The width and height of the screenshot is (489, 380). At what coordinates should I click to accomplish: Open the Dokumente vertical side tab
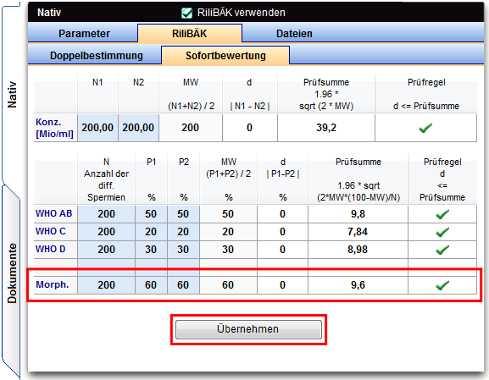pyautogui.click(x=12, y=273)
